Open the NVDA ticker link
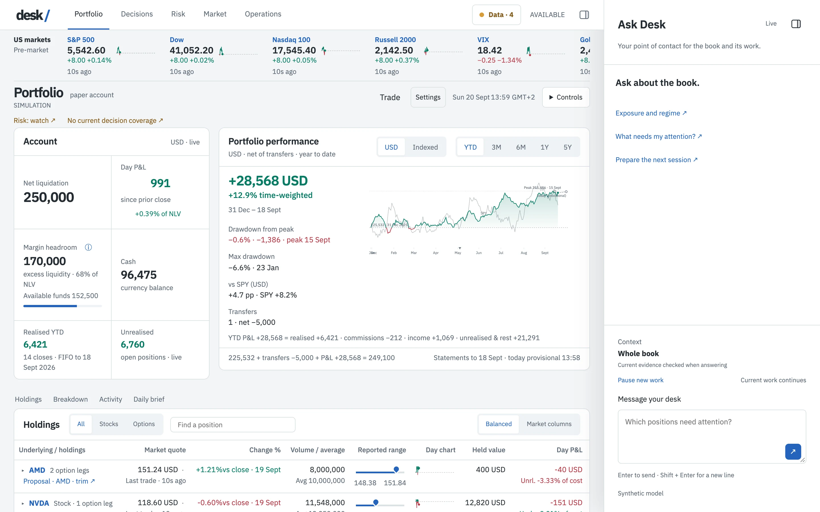The height and width of the screenshot is (512, 820). pos(39,503)
